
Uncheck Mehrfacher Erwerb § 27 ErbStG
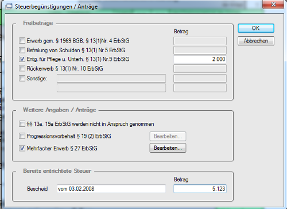22,148
